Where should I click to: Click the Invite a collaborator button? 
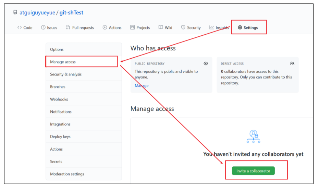click(253, 171)
